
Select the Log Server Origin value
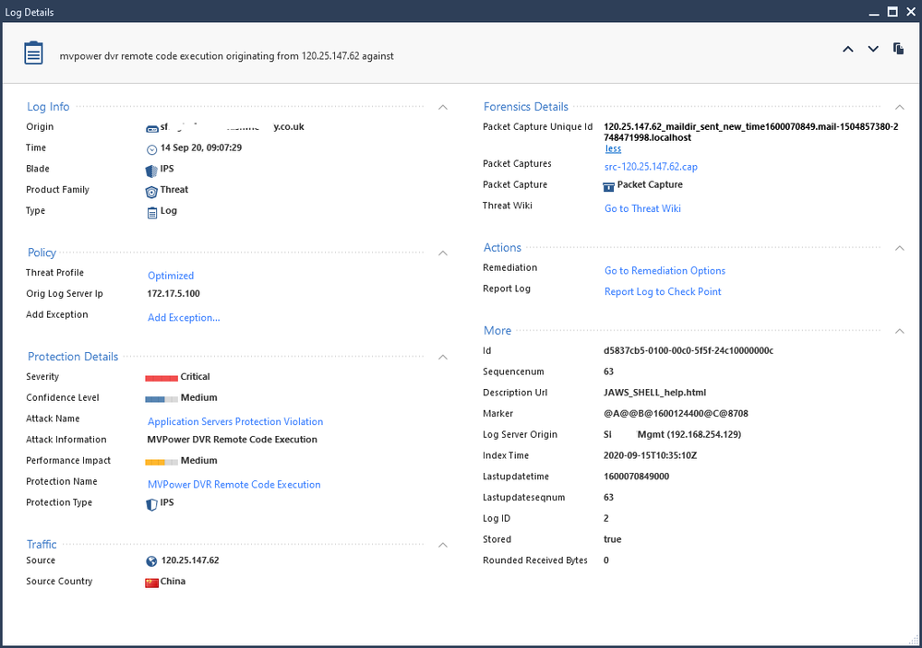pos(673,435)
